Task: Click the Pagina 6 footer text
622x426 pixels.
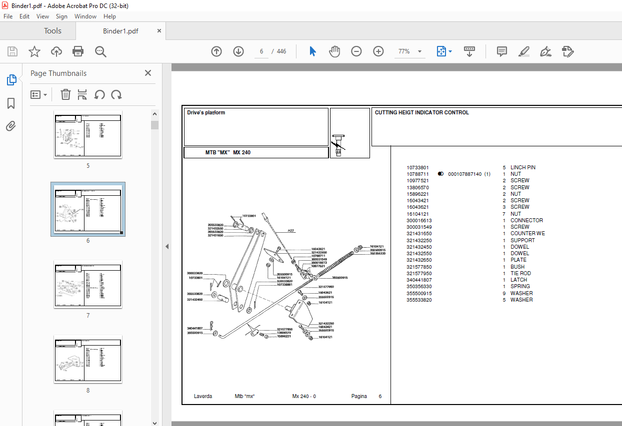Action: pos(366,396)
